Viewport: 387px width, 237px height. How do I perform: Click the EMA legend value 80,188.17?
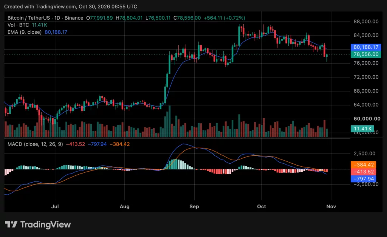pos(56,32)
